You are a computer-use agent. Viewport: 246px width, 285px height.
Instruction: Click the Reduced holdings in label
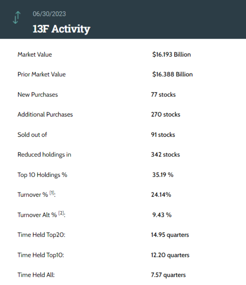coord(44,155)
